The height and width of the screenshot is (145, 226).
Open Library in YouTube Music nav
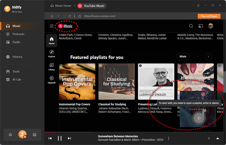52,67
